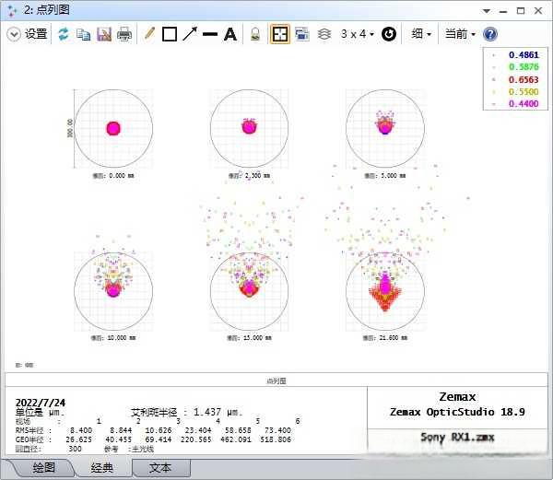Viewport: 553px width, 480px height.
Task: Select the rectangle drawing tool
Action: [170, 34]
